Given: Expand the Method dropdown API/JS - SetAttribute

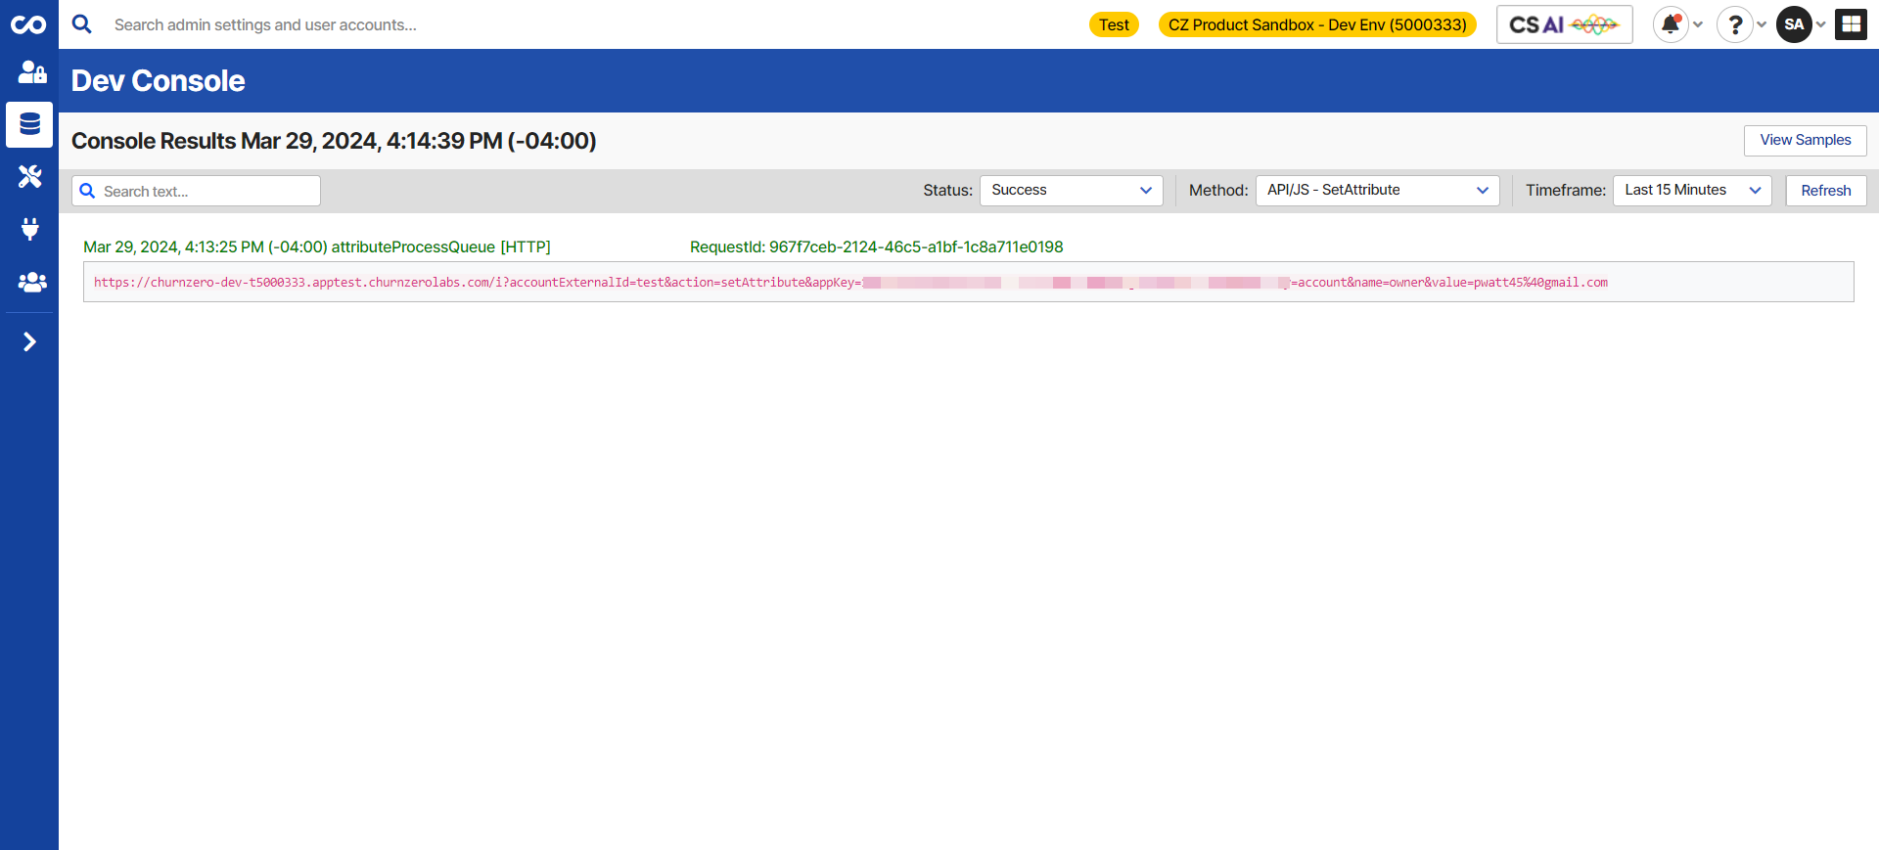Looking at the screenshot, I should [1377, 191].
